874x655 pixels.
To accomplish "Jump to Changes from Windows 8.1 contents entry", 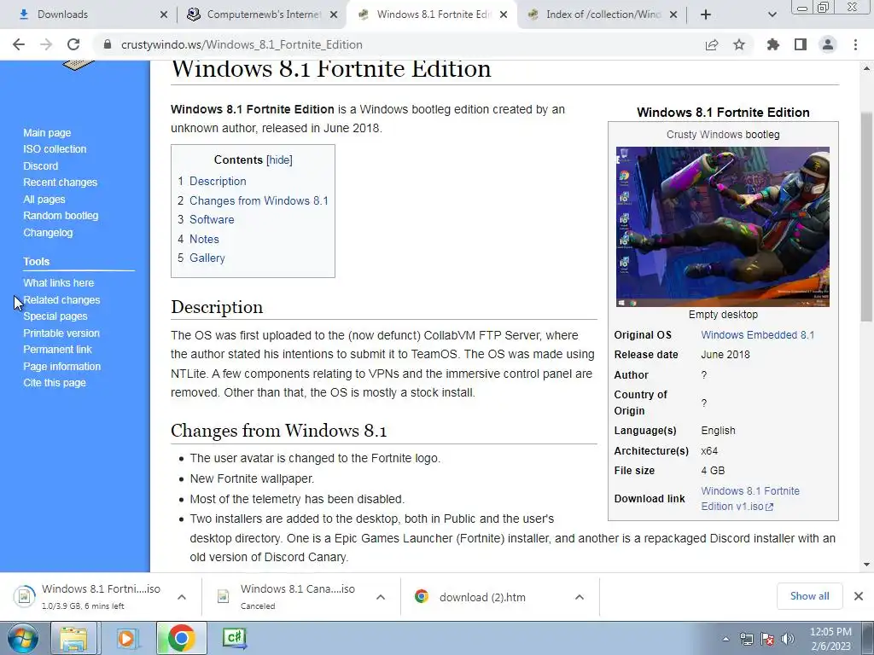I will 259,200.
